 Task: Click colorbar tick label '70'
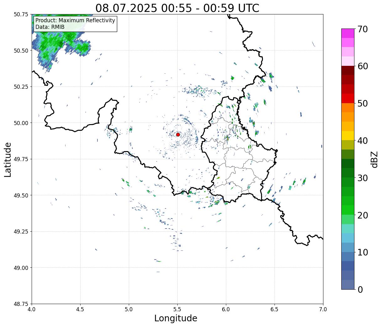362,29
